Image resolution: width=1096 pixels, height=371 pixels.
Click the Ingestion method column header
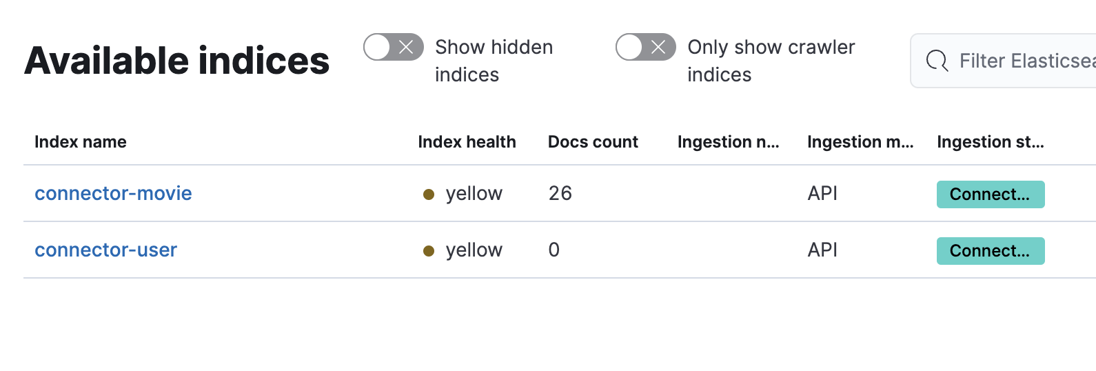point(860,142)
